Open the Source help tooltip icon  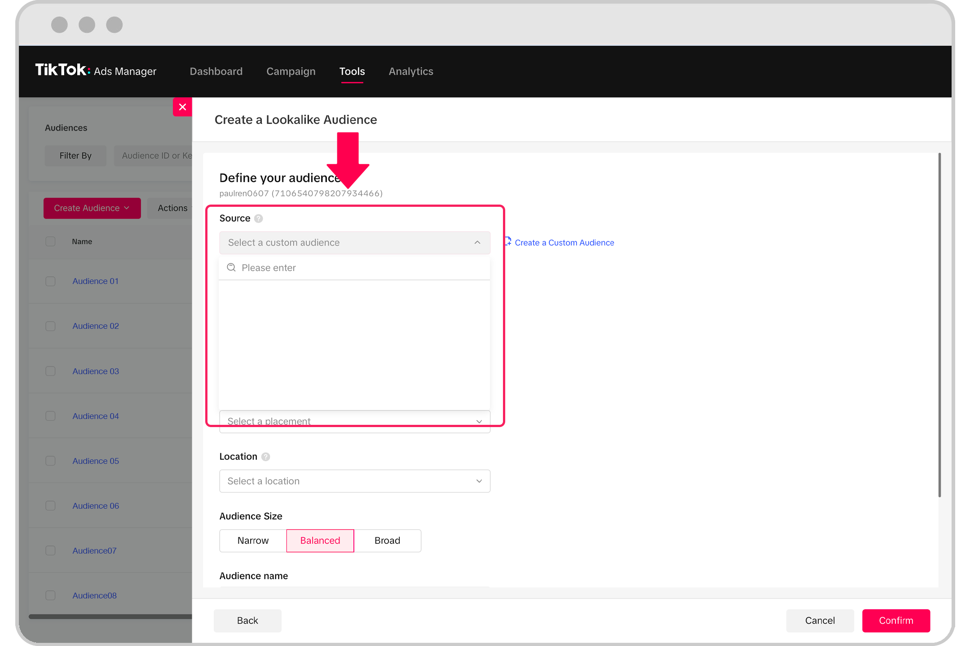point(258,218)
